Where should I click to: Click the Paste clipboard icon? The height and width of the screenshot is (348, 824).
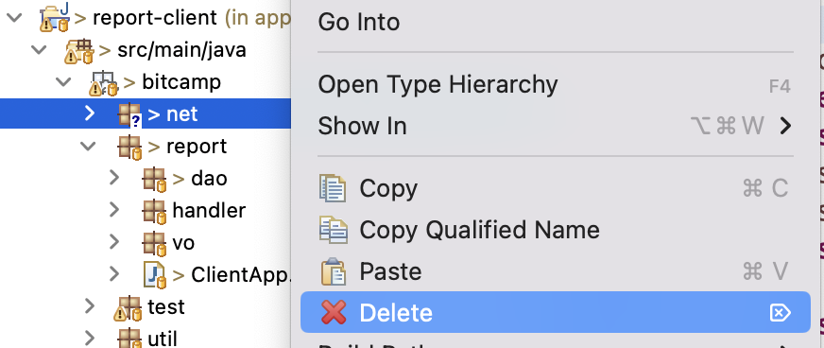coord(334,271)
